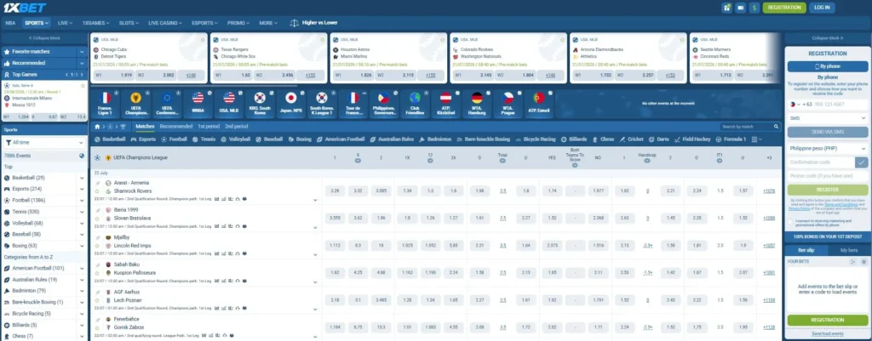
Task: Favorite the Texas Rangers match card star
Action: [323, 40]
